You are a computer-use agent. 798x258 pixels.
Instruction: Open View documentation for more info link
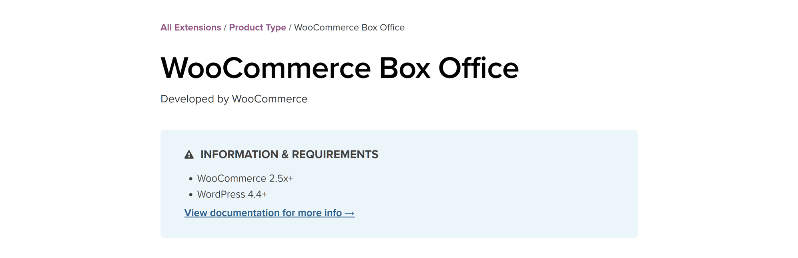(269, 213)
